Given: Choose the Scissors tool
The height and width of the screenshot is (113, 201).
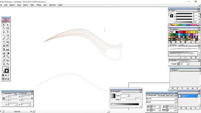Looking at the screenshot, I should (x=8, y=60).
